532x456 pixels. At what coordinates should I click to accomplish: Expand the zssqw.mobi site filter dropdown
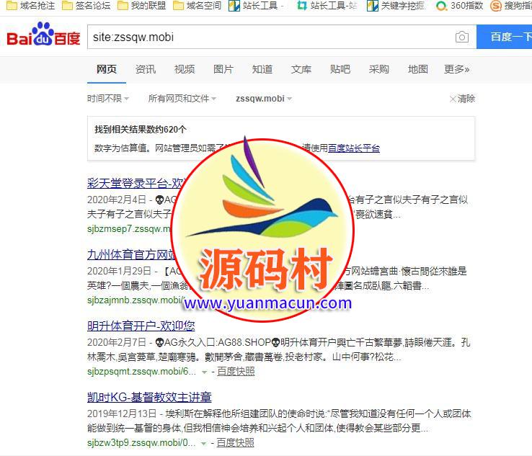click(264, 99)
